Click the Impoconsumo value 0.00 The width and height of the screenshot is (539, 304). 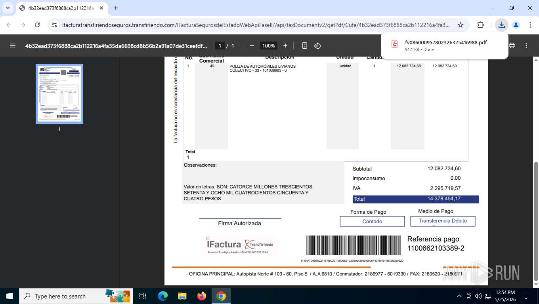455,179
